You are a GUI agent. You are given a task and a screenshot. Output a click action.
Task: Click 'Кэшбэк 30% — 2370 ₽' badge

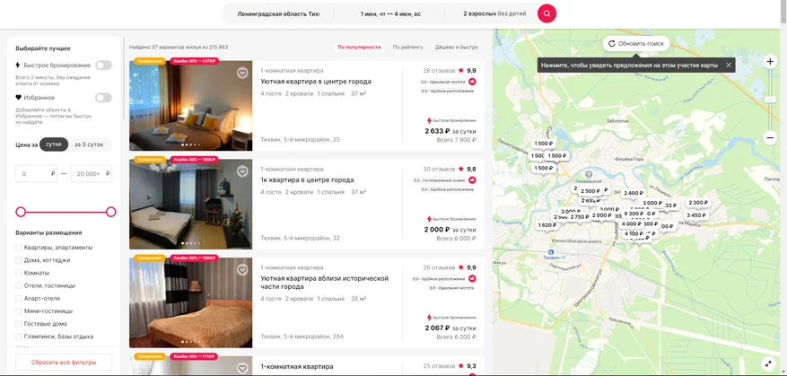click(x=194, y=61)
